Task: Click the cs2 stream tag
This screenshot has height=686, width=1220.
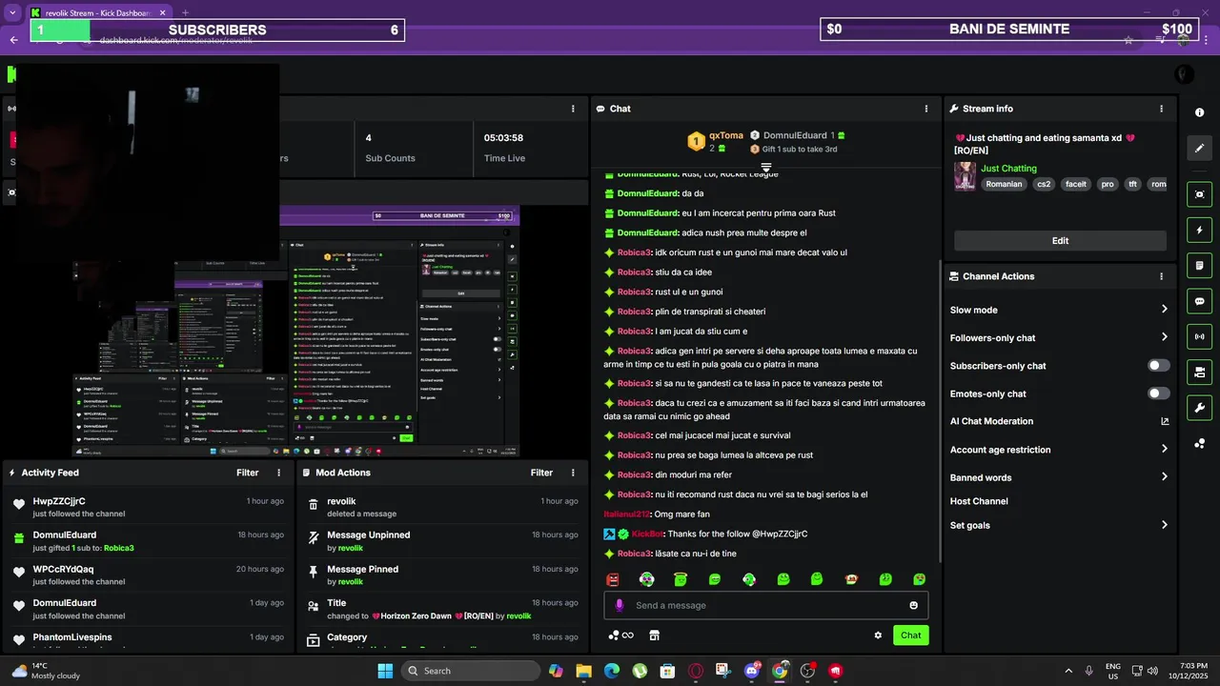Action: (x=1044, y=185)
